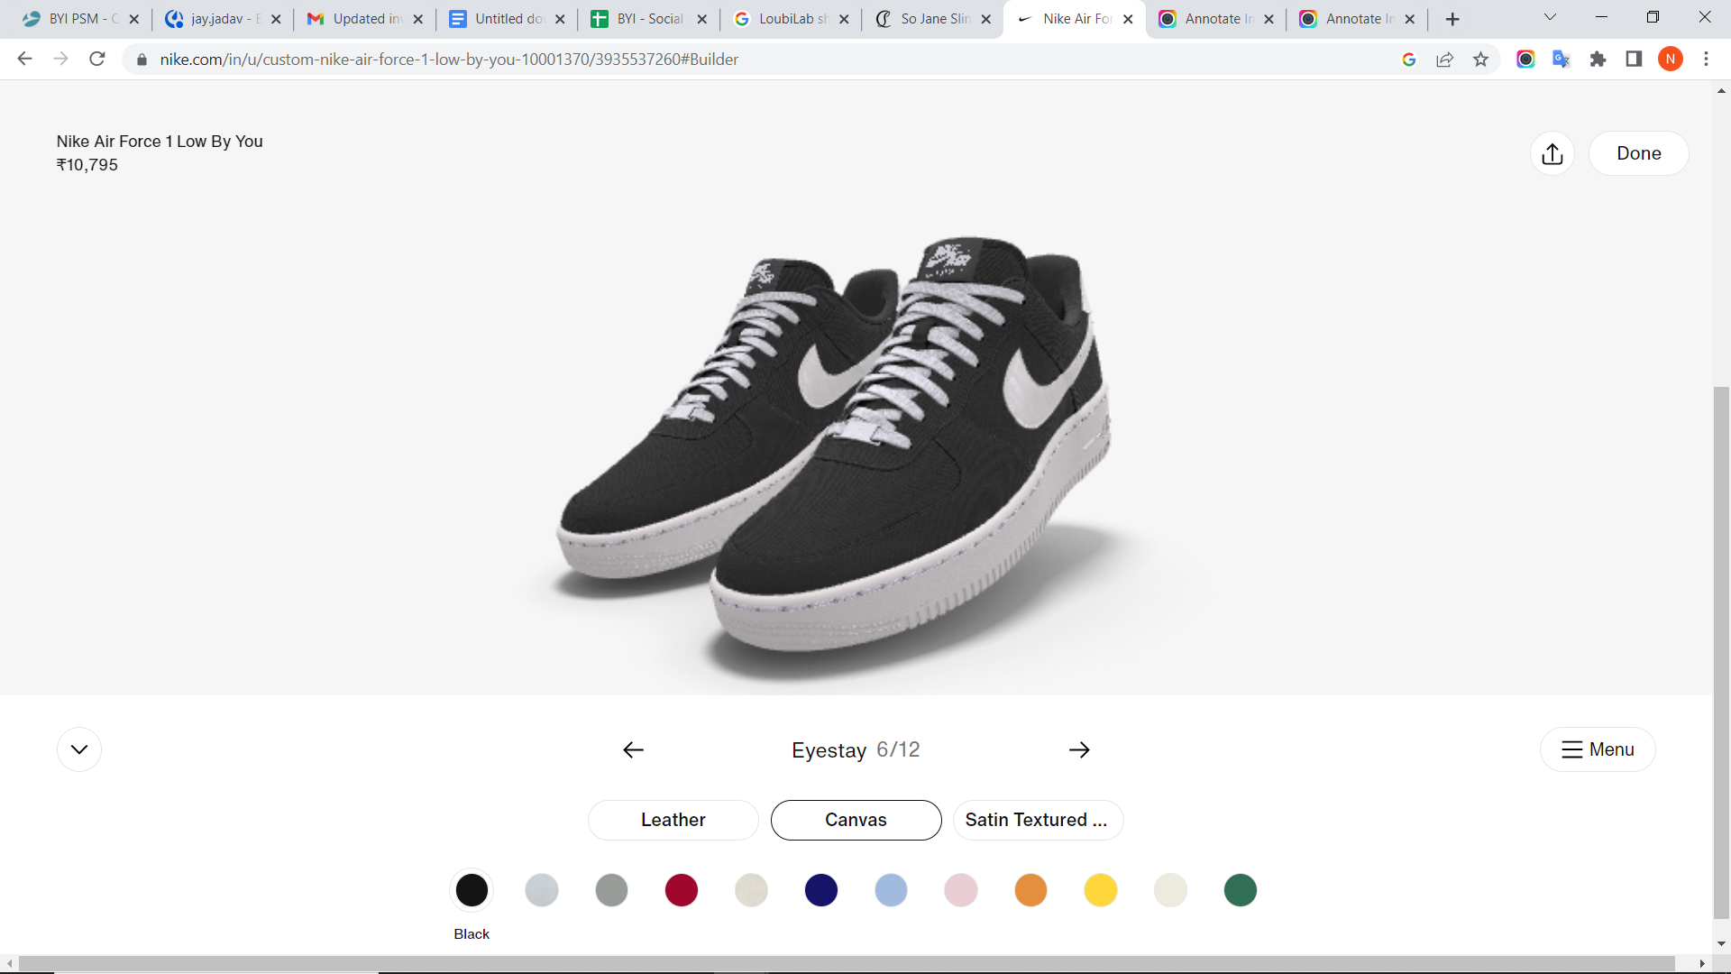Click the vertical scrollbar thumb
The image size is (1731, 974).
point(1721,652)
